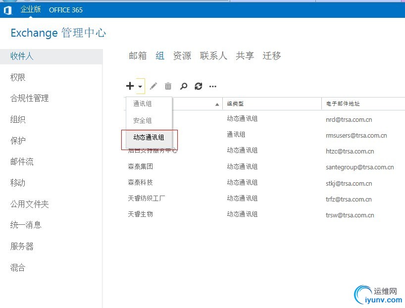The height and width of the screenshot is (308, 405).
Task: Switch to the 共享 tab
Action: pos(245,55)
